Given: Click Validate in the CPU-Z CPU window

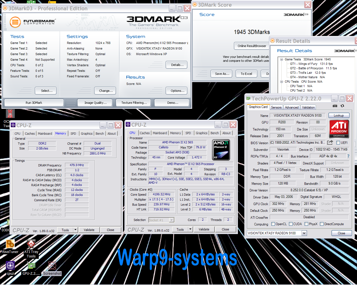Looking at the screenshot, I should (x=204, y=229).
